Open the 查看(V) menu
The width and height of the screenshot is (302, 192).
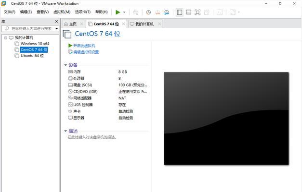[x=42, y=12]
